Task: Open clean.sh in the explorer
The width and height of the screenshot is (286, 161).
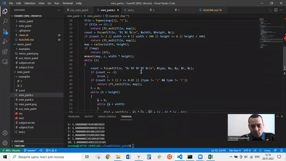Action: [37, 35]
